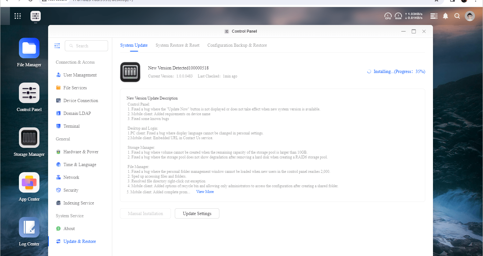This screenshot has height=256, width=483.
Task: Switch to Configuration Backup & Restore tab
Action: (x=237, y=45)
